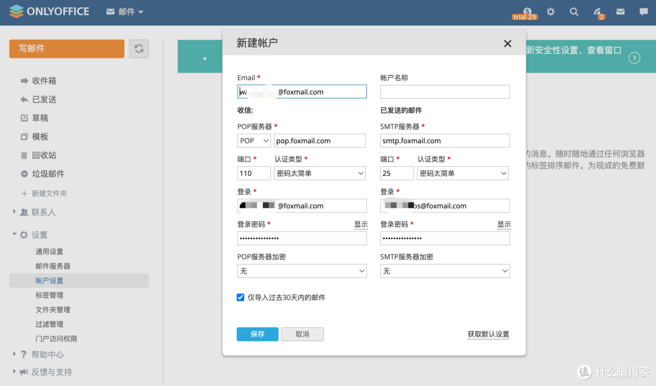Toggle 仅导入过去30天内的邮件 checkbox
This screenshot has width=656, height=386.
pos(241,297)
